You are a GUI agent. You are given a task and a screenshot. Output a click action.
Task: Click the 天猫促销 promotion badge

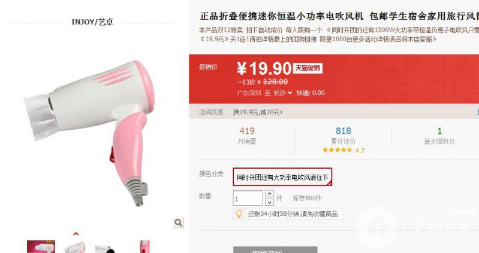point(308,68)
